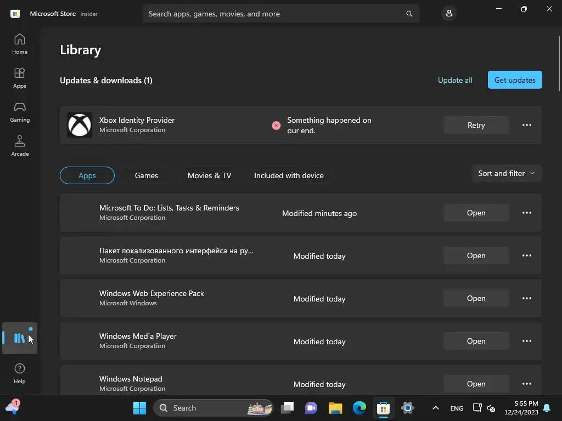
Task: Retry the Xbox Identity Provider update
Action: coord(476,125)
